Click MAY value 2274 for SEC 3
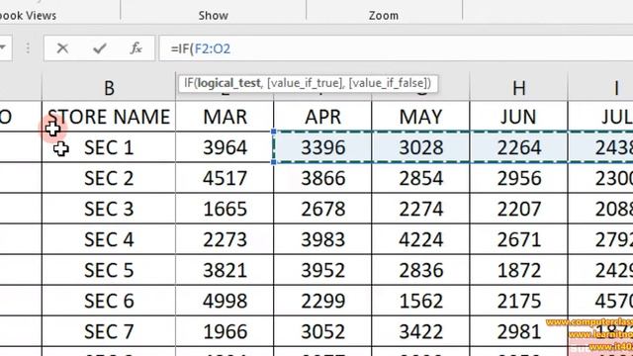Screen dimensions: 633x356 coord(420,209)
